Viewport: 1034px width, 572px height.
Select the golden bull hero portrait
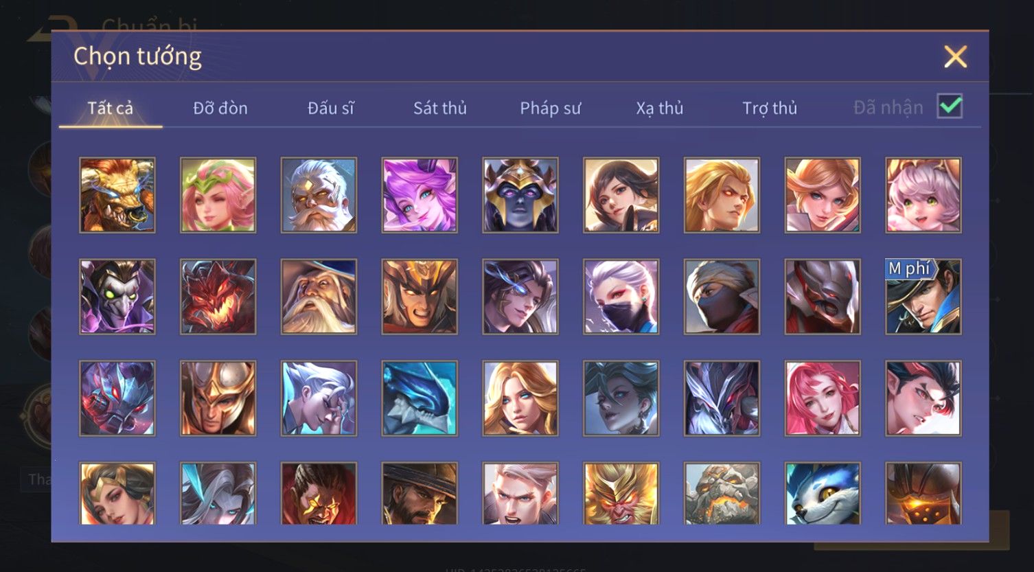click(x=117, y=195)
